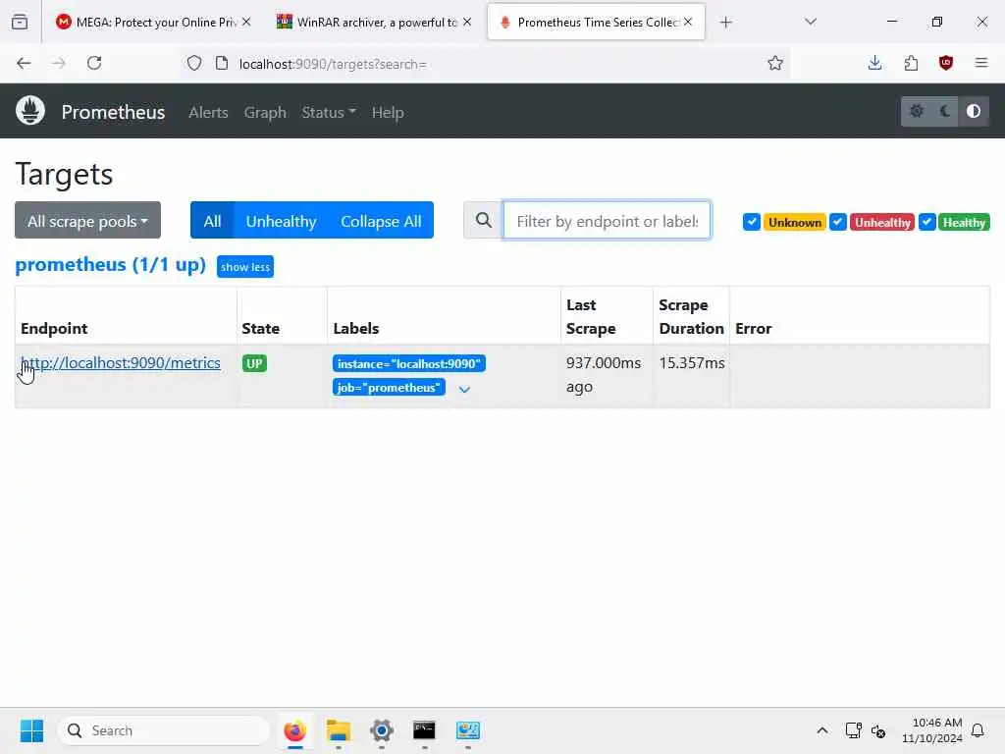The width and height of the screenshot is (1005, 754).
Task: Close the WinRAR archiver tab
Action: click(x=467, y=22)
